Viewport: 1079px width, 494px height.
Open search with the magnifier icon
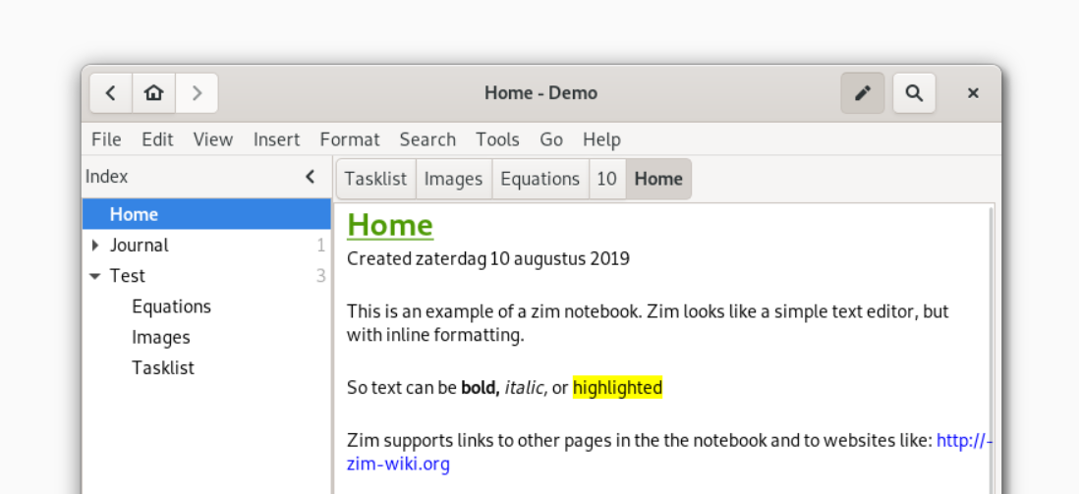pyautogui.click(x=914, y=93)
